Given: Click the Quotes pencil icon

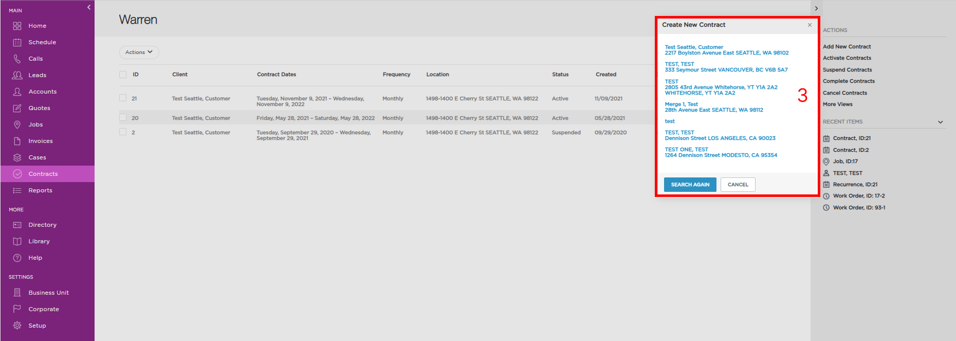Looking at the screenshot, I should [17, 108].
